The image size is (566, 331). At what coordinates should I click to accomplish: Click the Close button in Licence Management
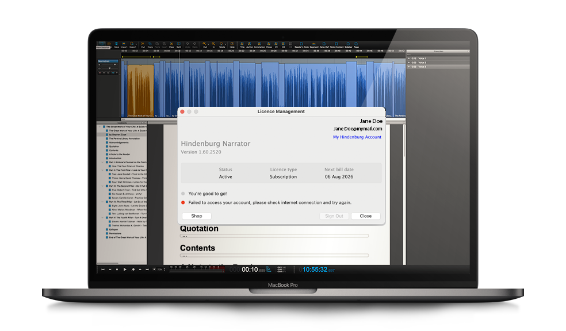[x=365, y=216]
